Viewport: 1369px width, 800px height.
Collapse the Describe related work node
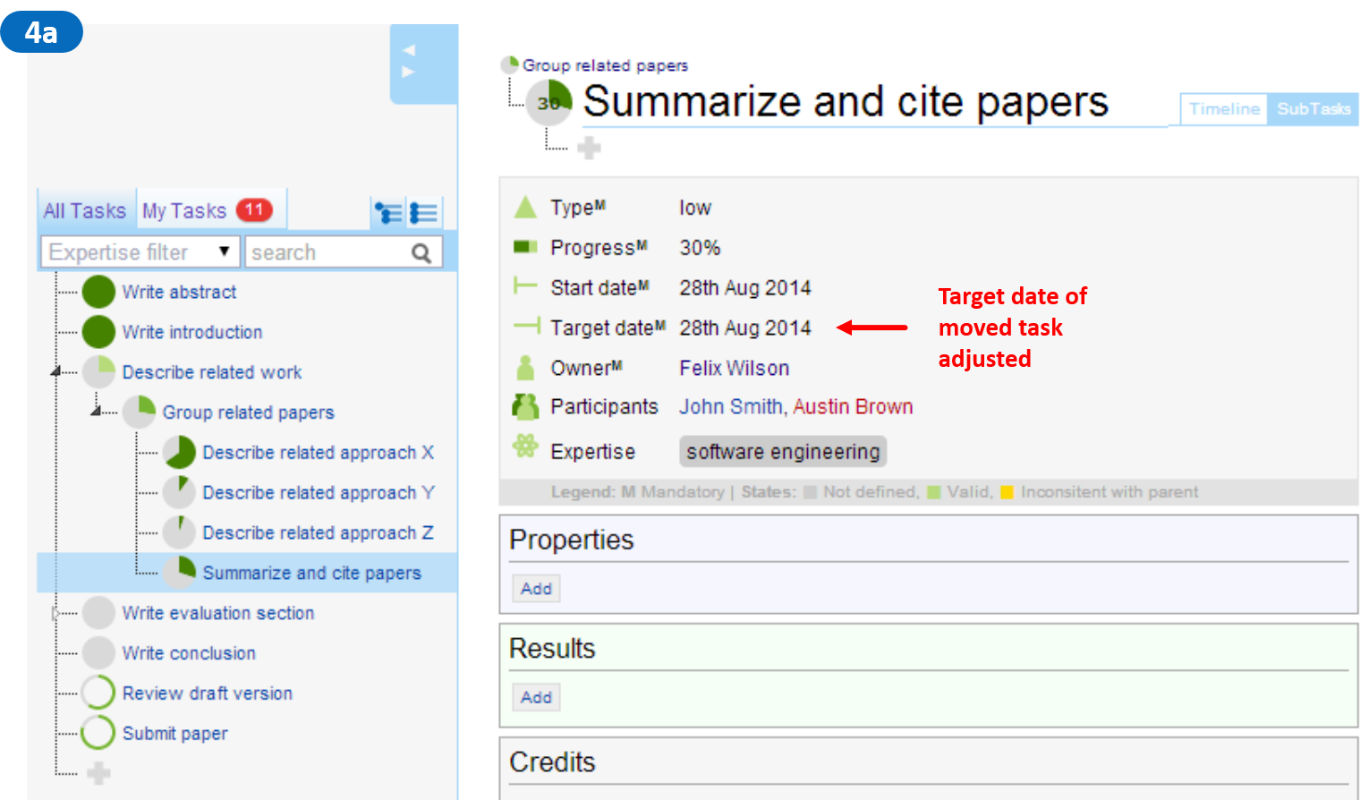pyautogui.click(x=55, y=371)
